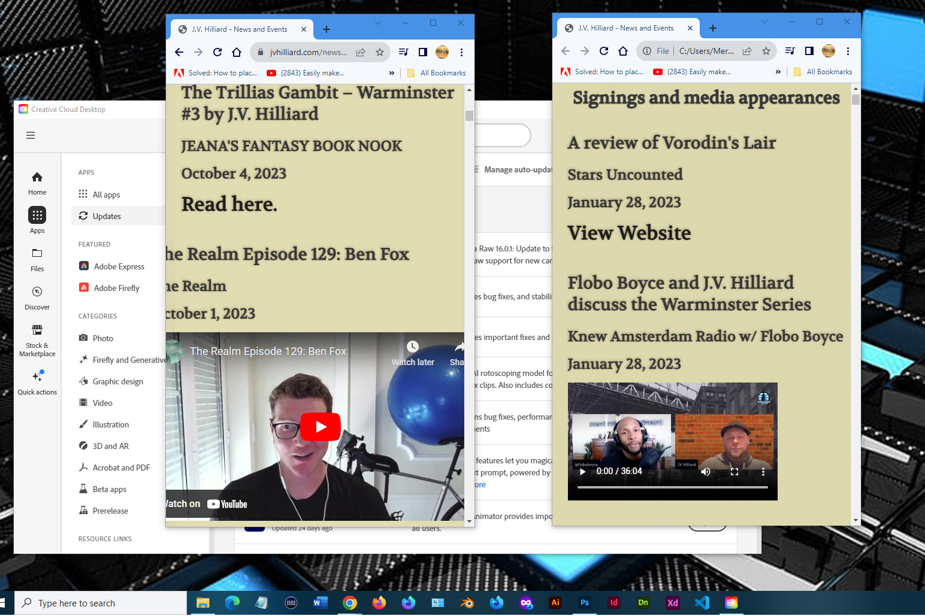This screenshot has width=925, height=616.
Task: Click home button in right Chrome window
Action: pos(623,51)
